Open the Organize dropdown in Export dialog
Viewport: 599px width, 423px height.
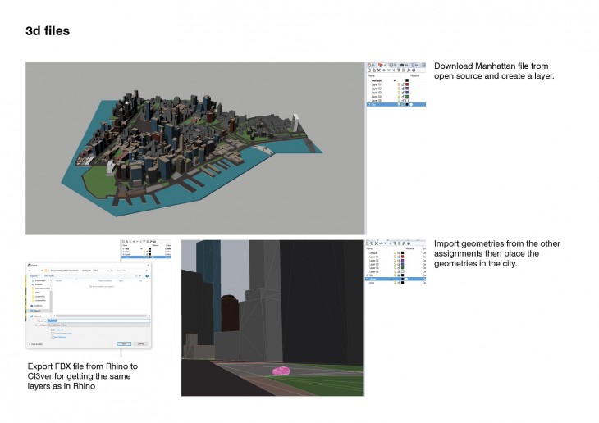34,276
